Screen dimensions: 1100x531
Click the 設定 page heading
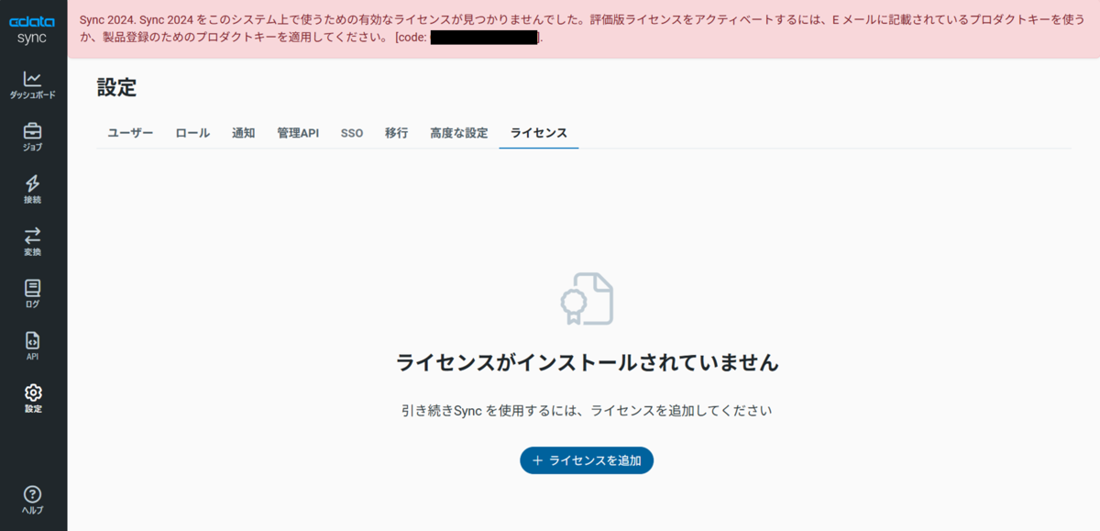click(116, 88)
